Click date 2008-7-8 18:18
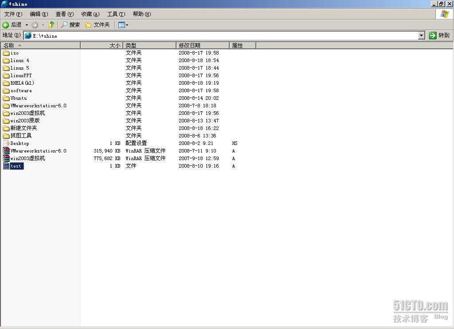This screenshot has width=454, height=329. (197, 106)
